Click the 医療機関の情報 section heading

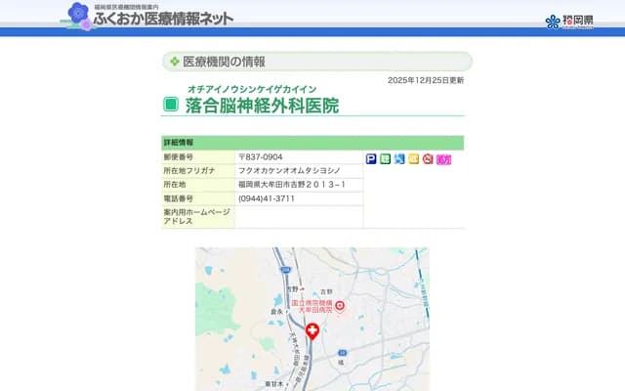tap(224, 62)
